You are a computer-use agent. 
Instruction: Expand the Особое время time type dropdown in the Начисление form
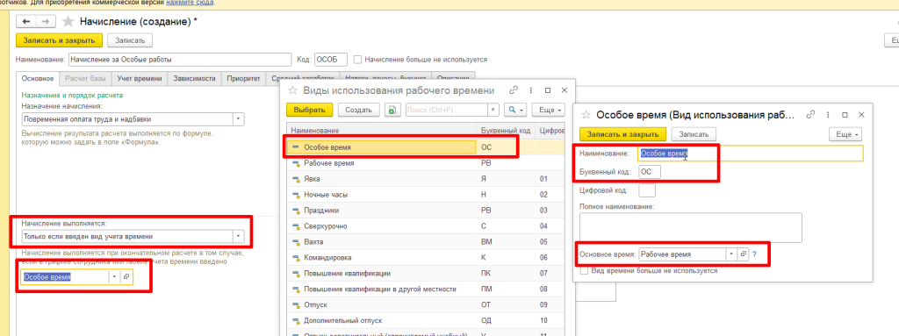pos(115,277)
